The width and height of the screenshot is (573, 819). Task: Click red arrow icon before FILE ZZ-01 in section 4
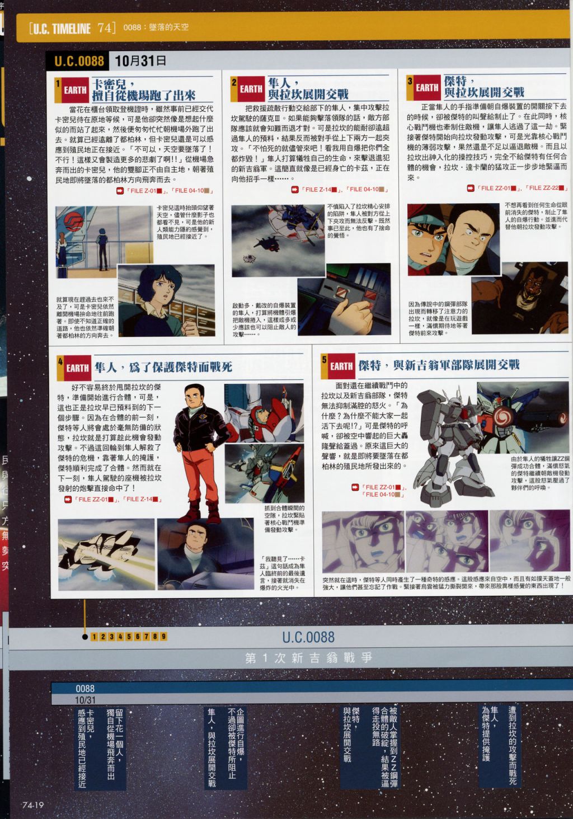point(68,500)
